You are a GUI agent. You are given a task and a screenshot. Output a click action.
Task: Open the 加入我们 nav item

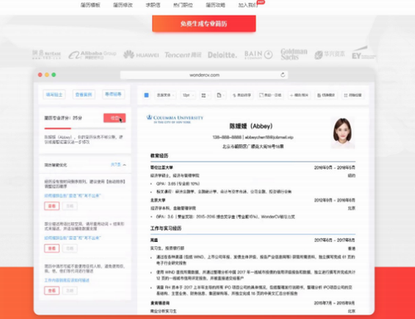[x=248, y=5]
